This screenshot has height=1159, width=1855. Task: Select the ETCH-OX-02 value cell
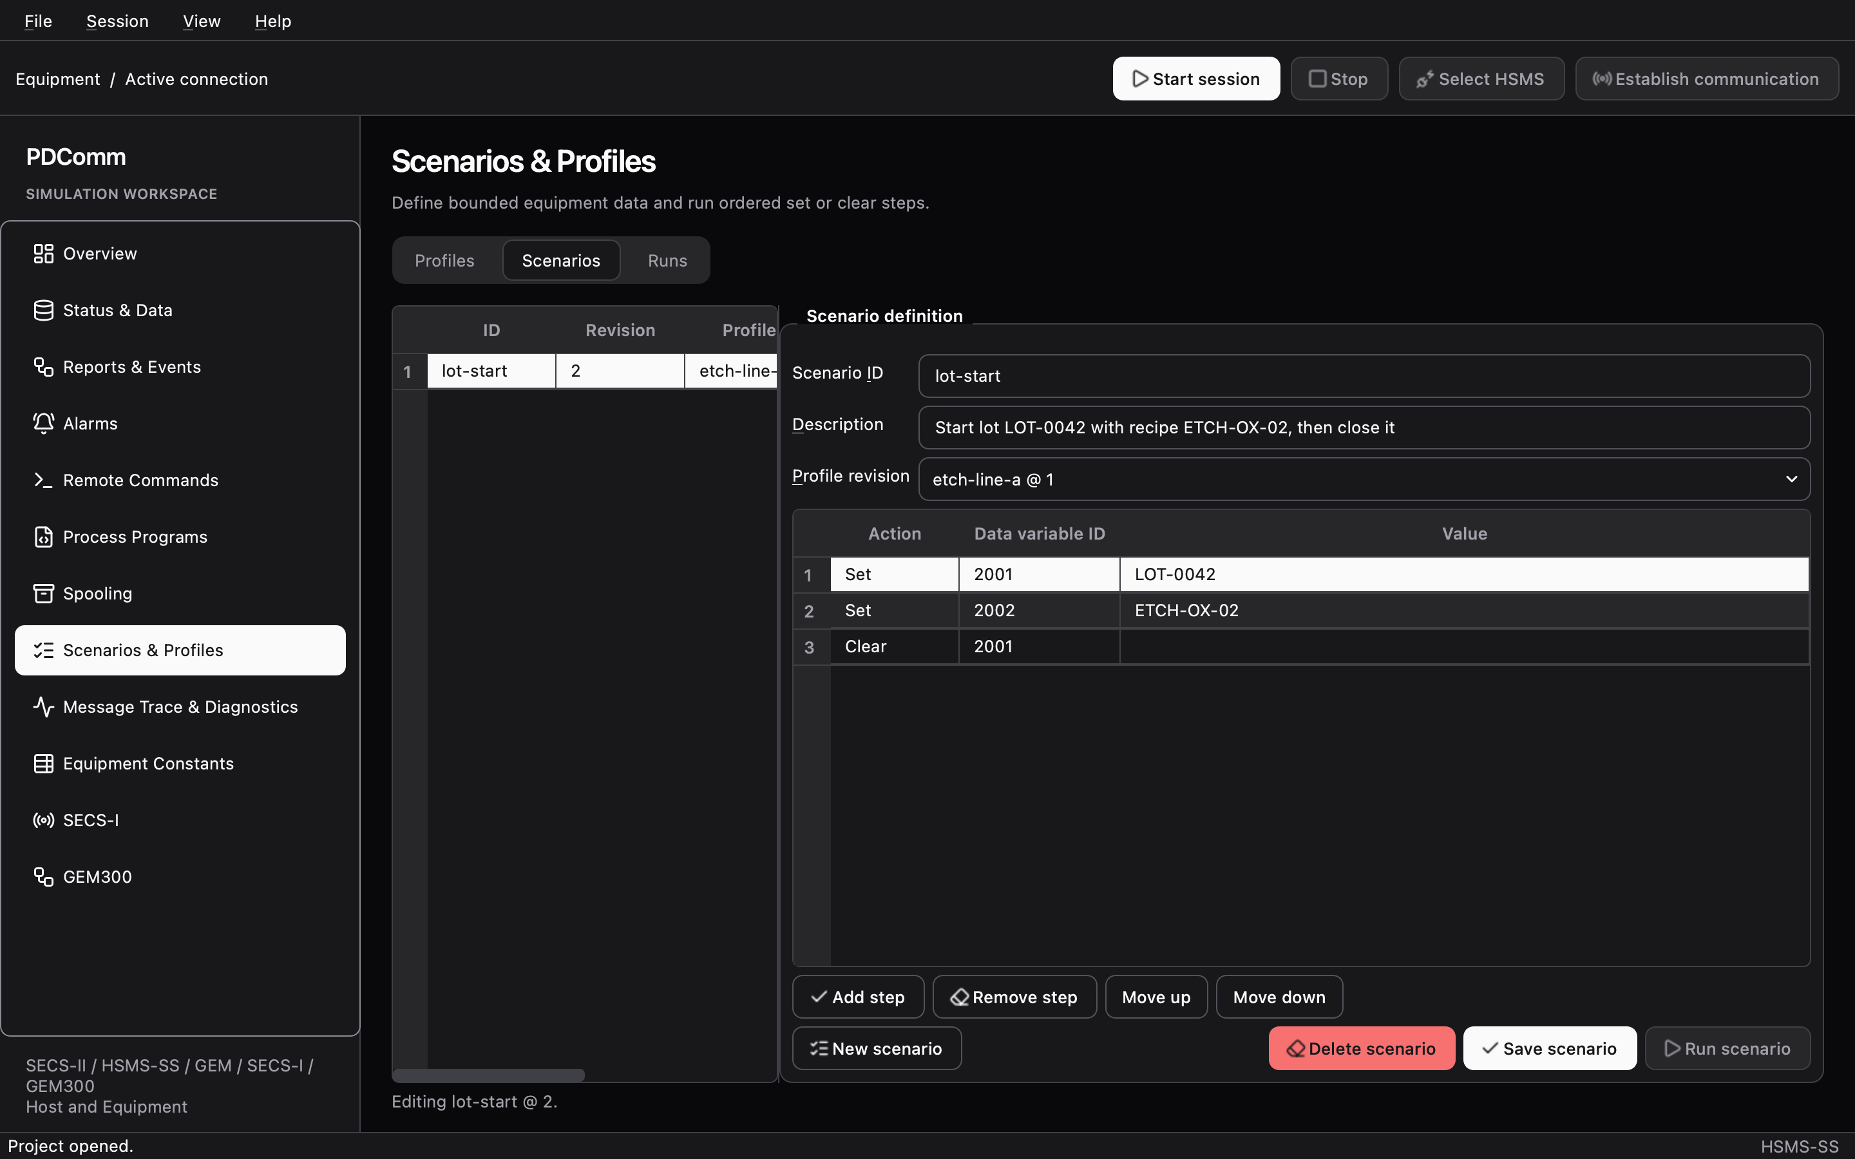[1464, 610]
